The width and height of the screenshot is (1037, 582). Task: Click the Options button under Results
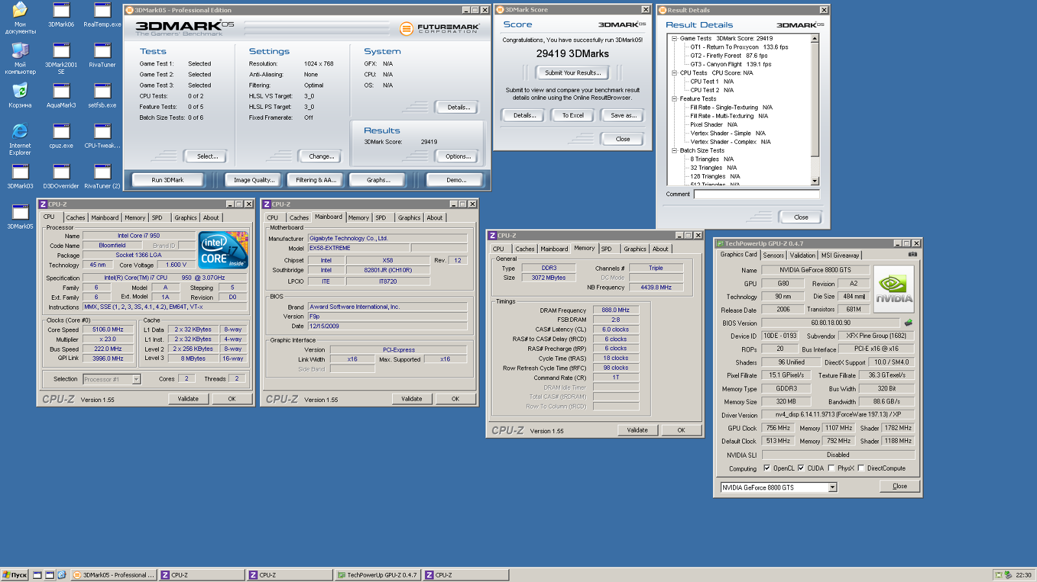click(x=458, y=156)
